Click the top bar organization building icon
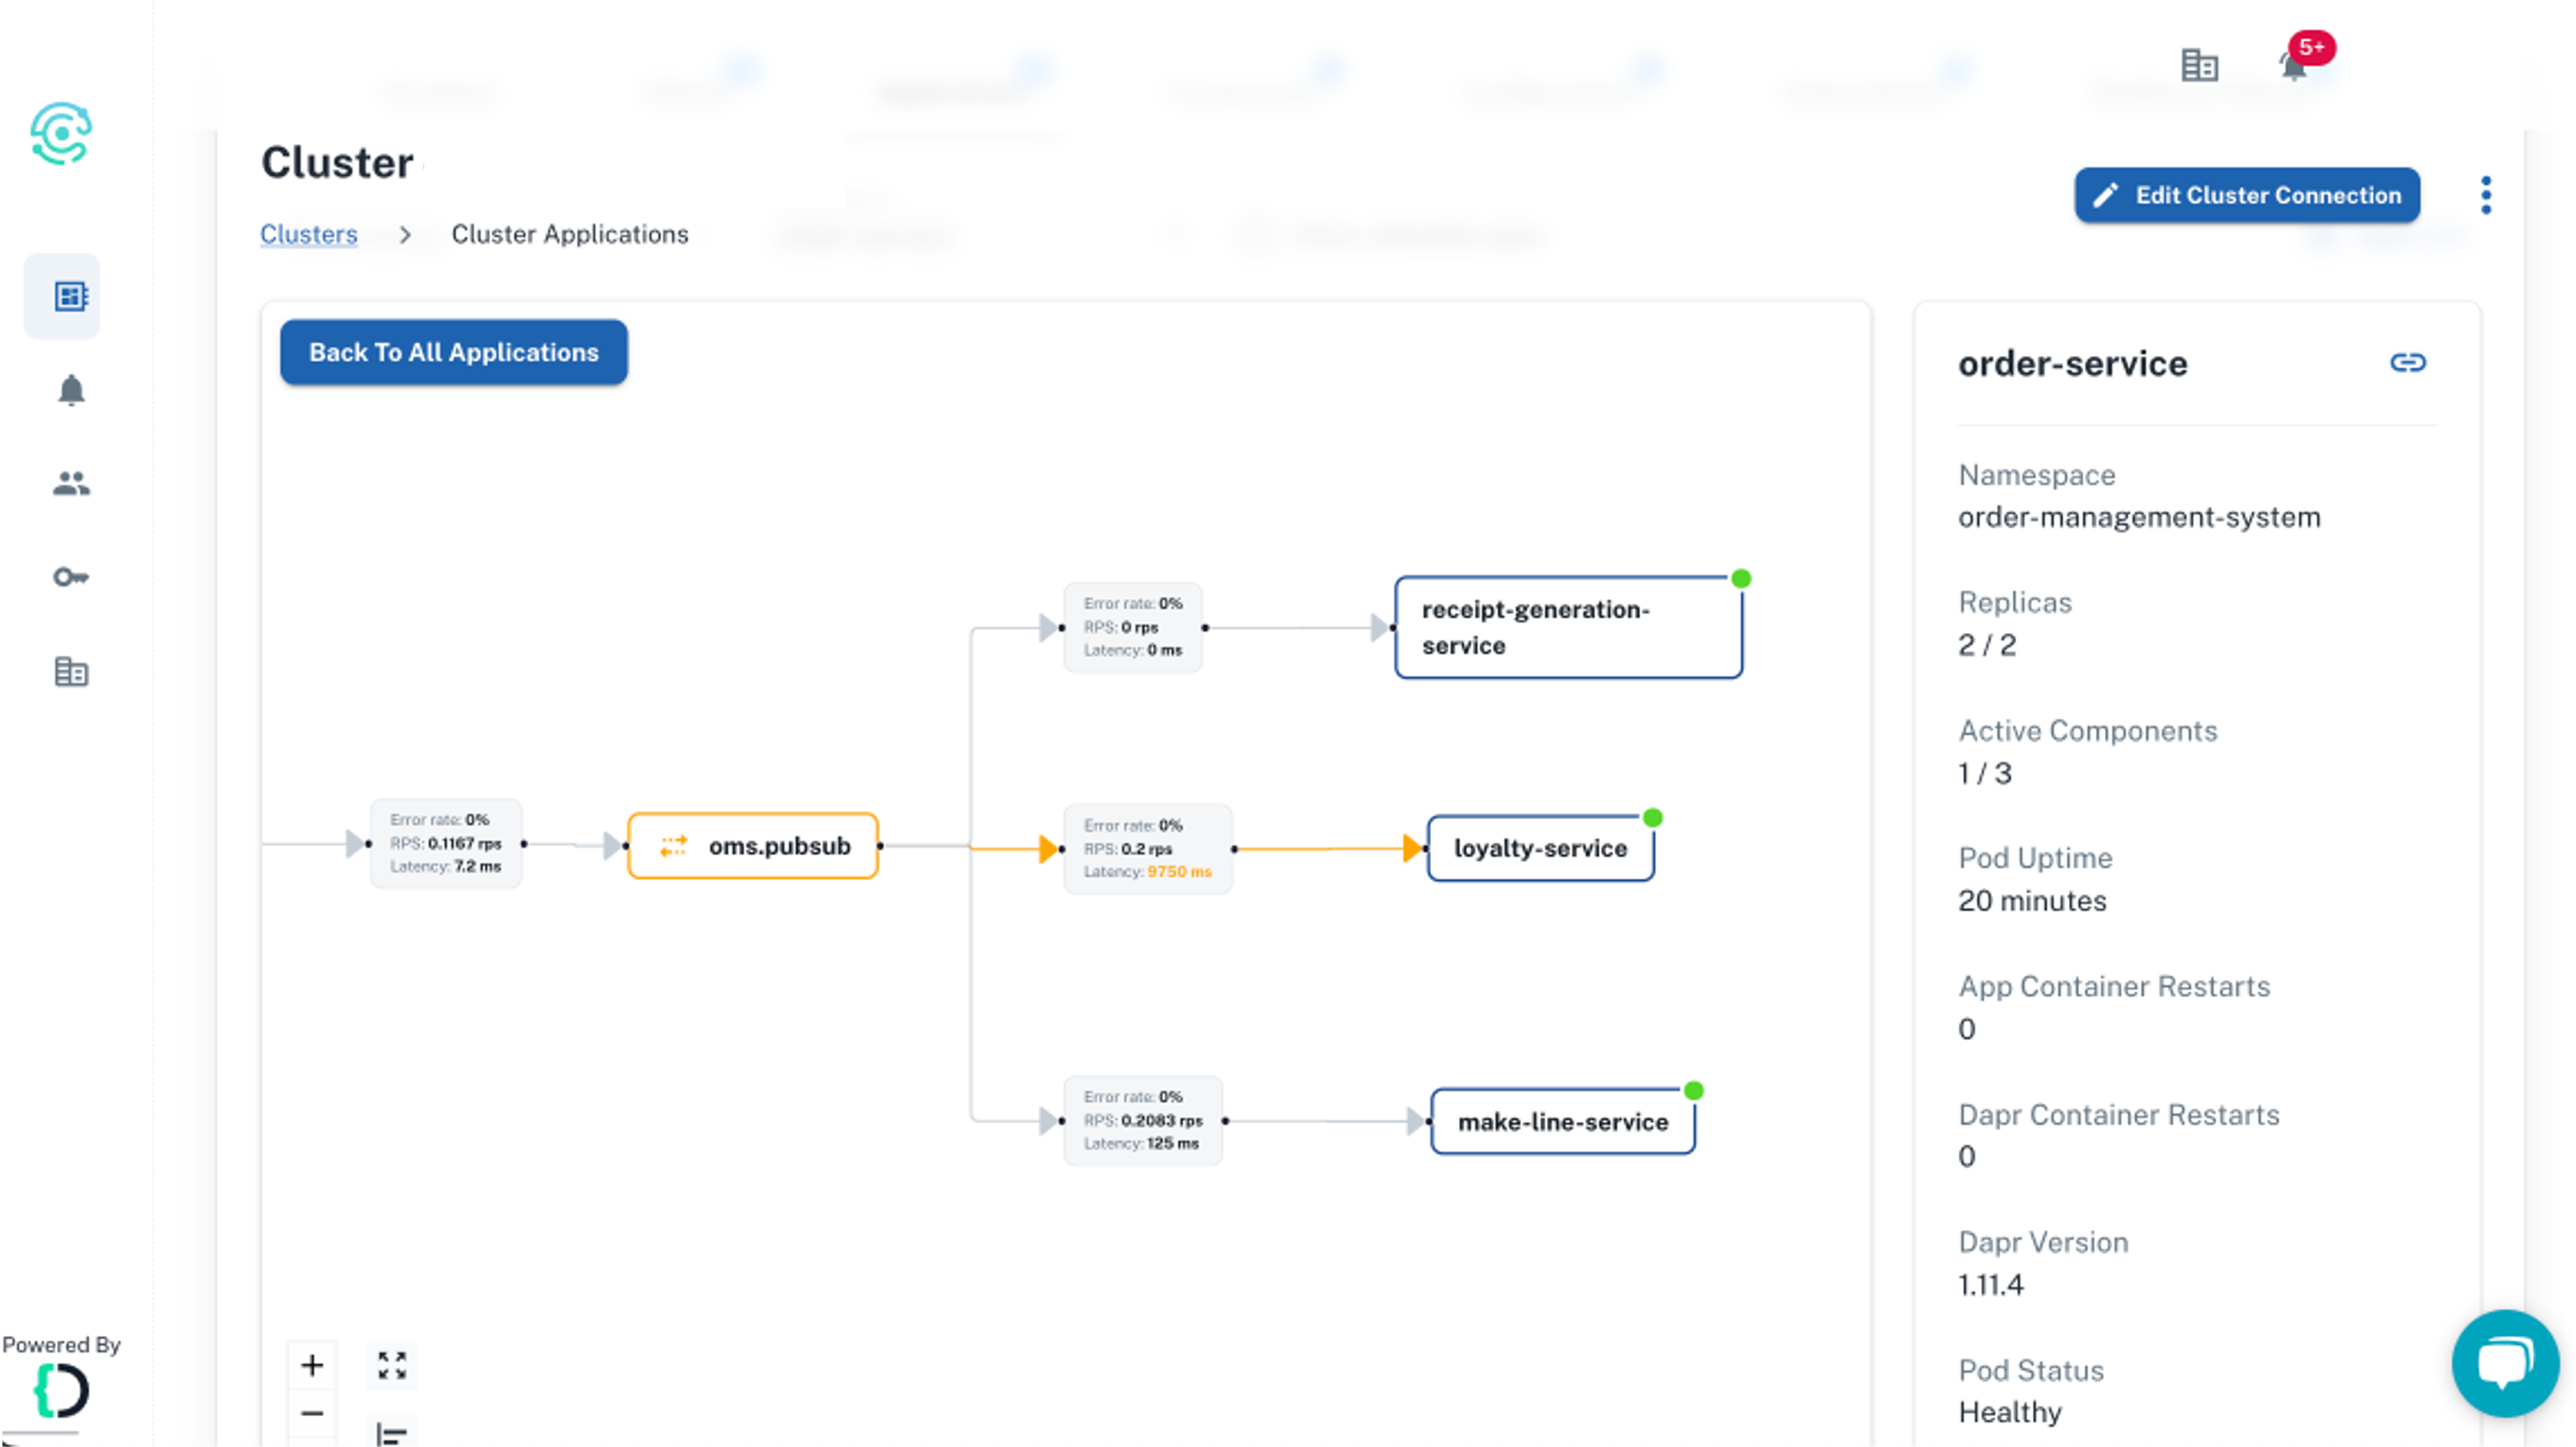Screen dimensions: 2576x1447 (2199, 66)
